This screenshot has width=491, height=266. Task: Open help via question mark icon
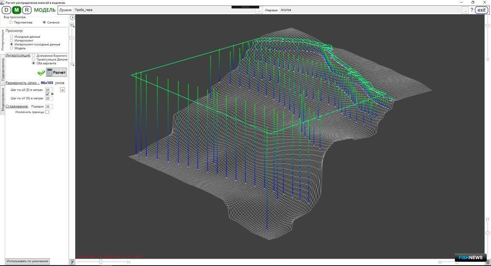tap(472, 10)
